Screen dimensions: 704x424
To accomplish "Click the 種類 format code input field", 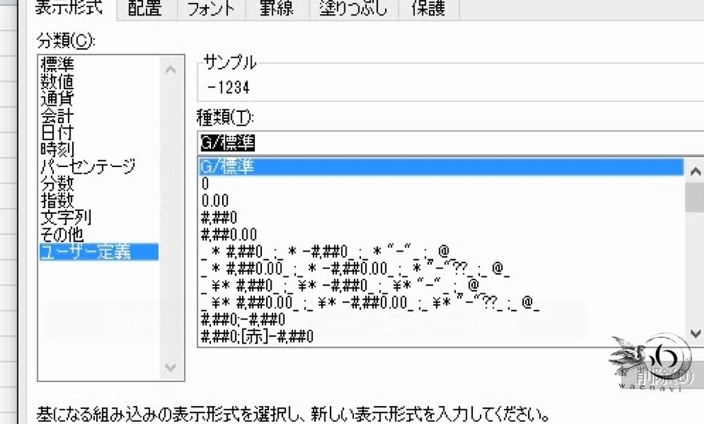I will pos(451,143).
